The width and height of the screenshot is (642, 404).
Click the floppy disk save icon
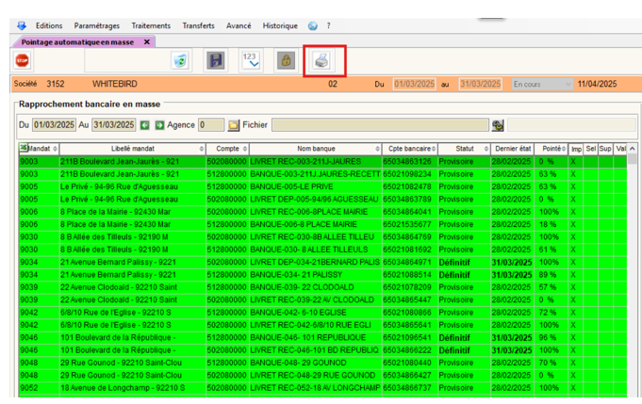pos(216,60)
